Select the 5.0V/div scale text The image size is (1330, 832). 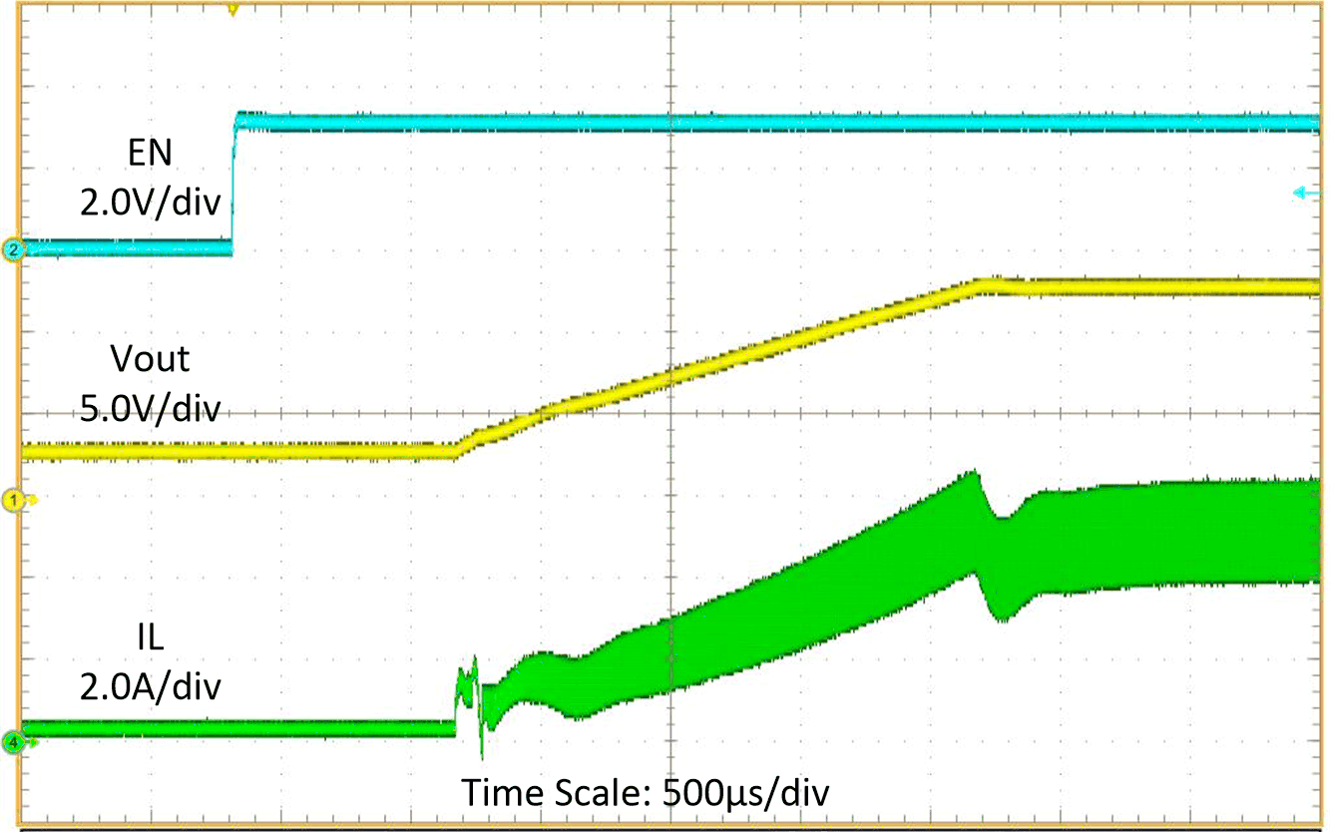pos(150,408)
